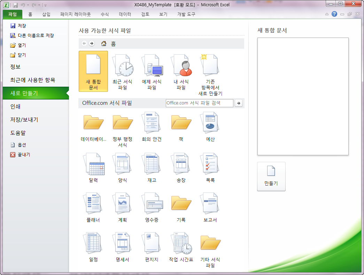Open the 플래너 planner templates

[x=93, y=207]
